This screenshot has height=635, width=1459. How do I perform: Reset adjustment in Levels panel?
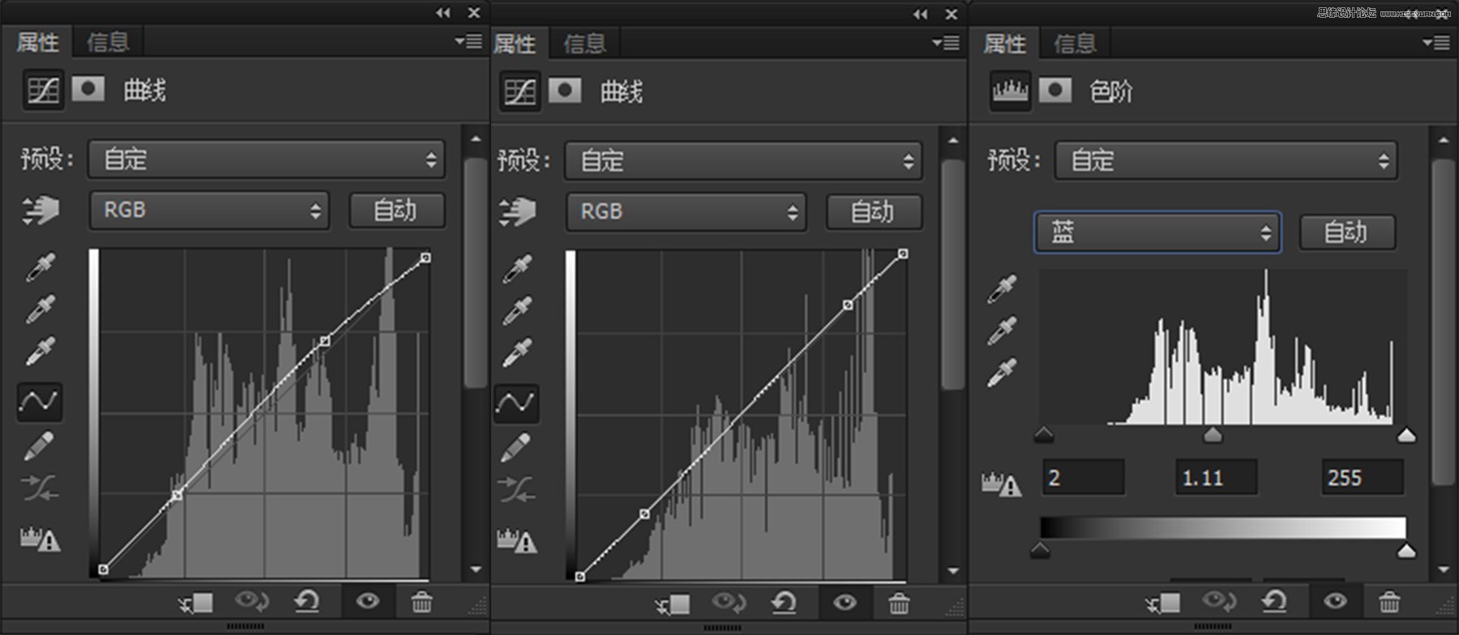coord(1274,602)
